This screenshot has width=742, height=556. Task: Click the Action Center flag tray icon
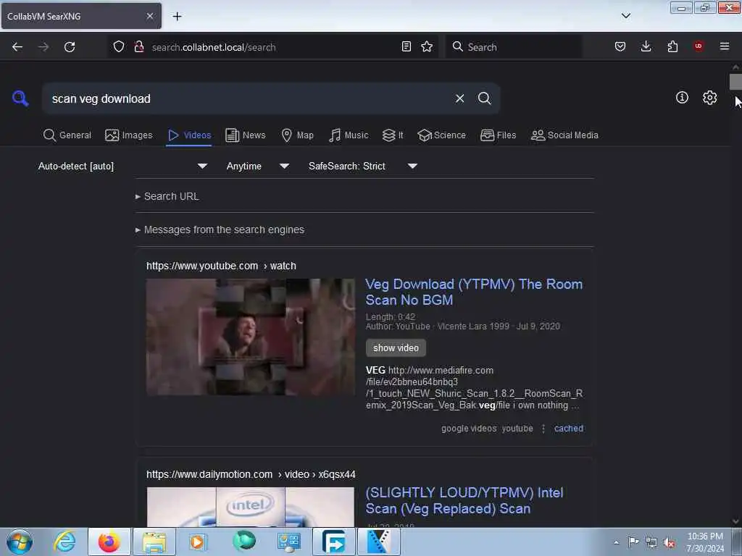(633, 542)
